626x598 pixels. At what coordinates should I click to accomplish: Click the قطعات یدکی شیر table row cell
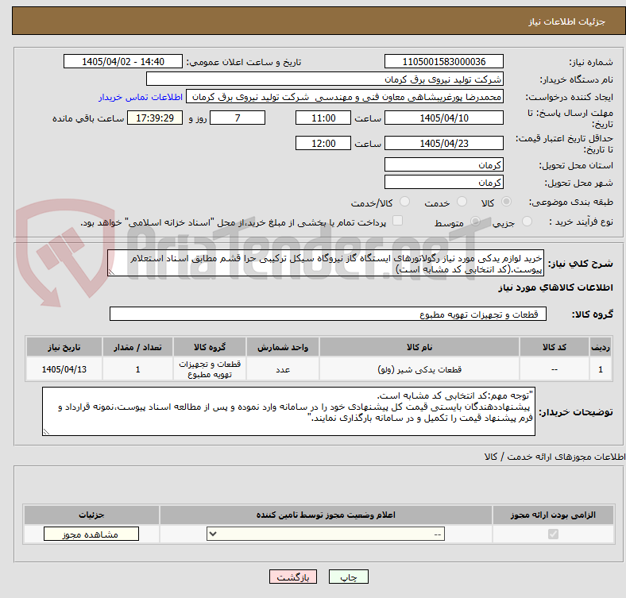click(419, 369)
